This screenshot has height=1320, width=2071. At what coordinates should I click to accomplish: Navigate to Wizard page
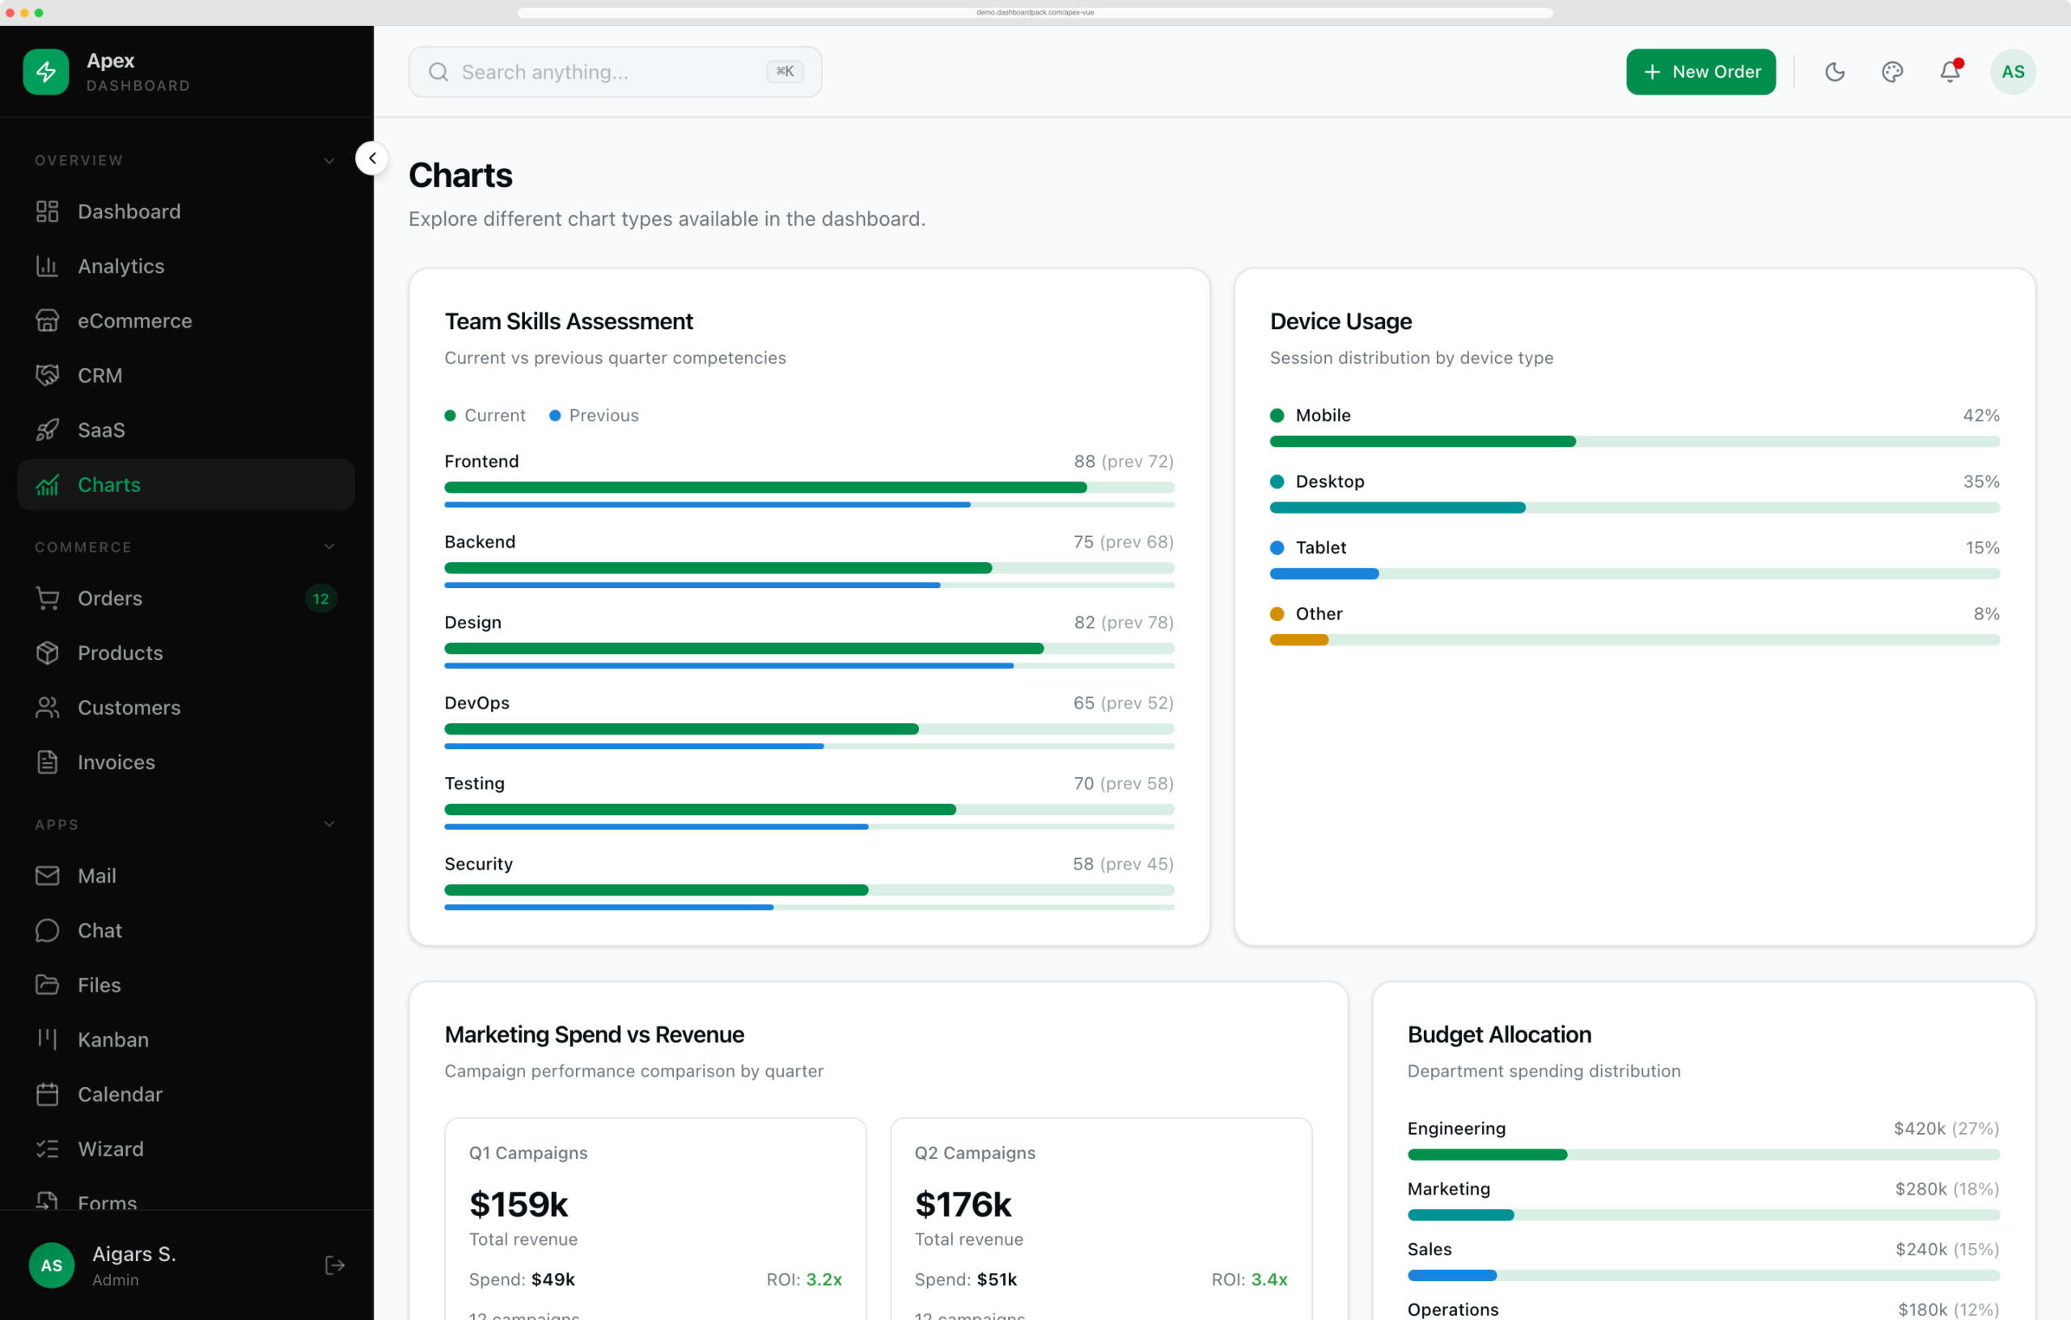point(186,1149)
